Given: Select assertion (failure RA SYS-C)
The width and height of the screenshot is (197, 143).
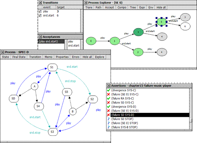Looking at the screenshot, I should 122,99.
